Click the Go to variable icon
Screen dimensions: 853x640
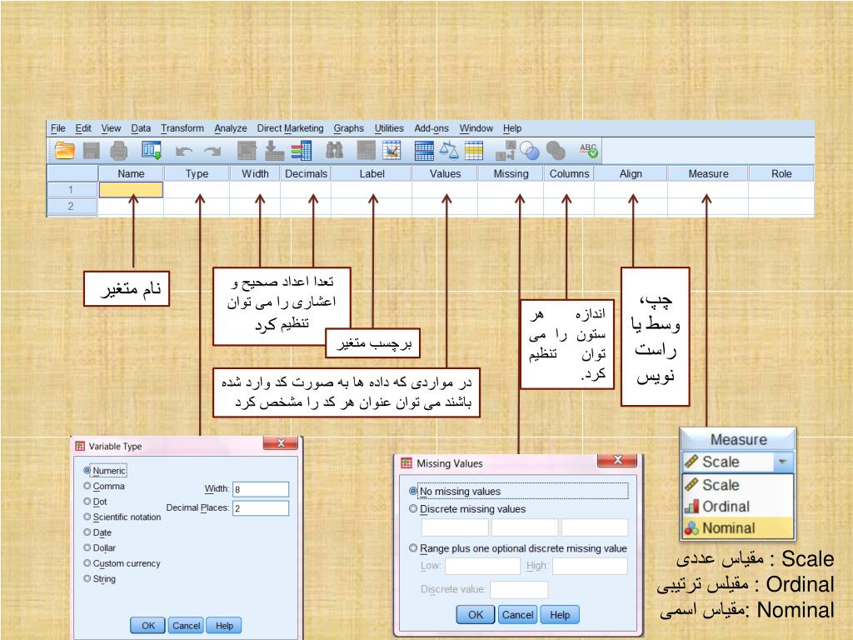274,151
